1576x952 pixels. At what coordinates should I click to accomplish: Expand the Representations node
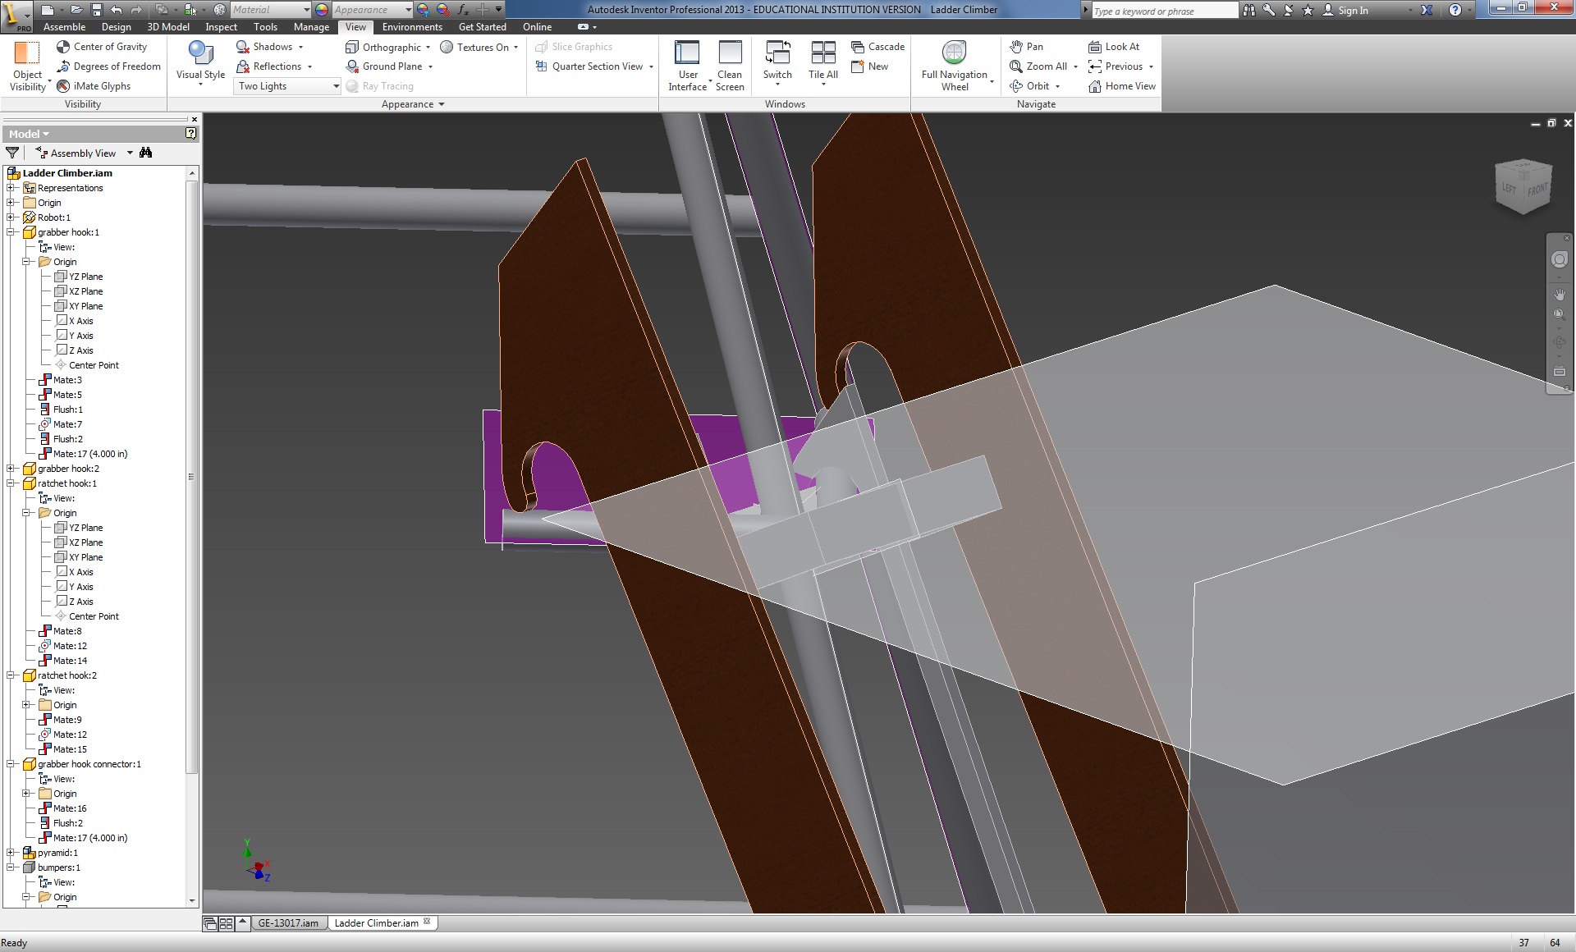pyautogui.click(x=11, y=188)
